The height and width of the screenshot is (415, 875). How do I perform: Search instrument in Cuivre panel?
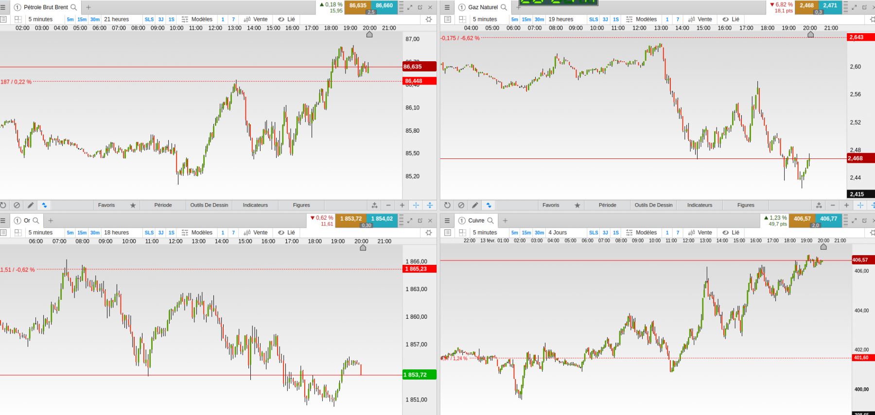(490, 221)
